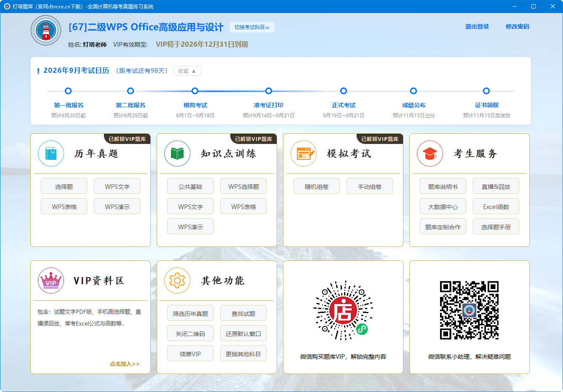This screenshot has height=392, width=563.
Task: Click 还原默认窗口 button
Action: [243, 334]
